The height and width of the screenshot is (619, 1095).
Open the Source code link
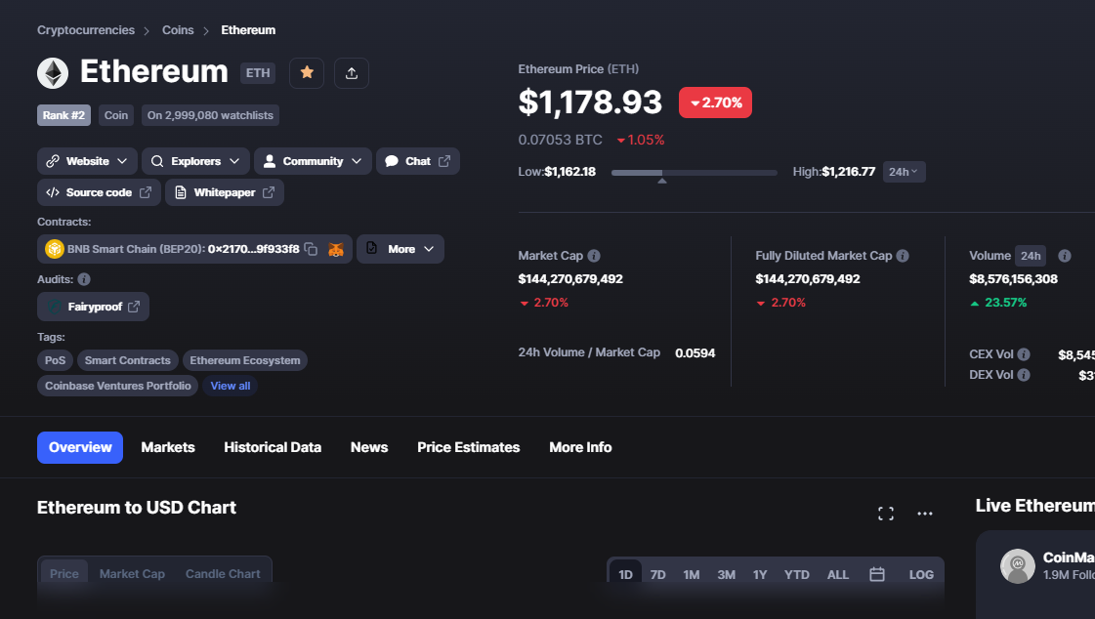[x=100, y=192]
